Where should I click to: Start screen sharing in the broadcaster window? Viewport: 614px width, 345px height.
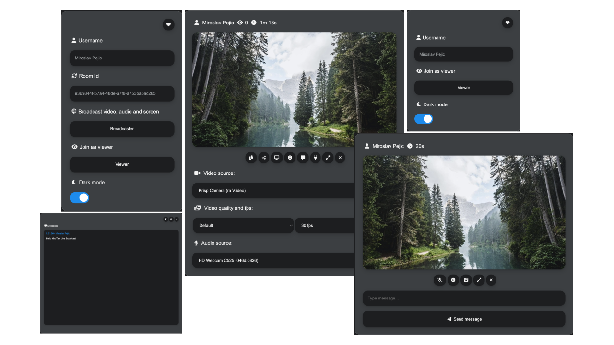pyautogui.click(x=277, y=157)
